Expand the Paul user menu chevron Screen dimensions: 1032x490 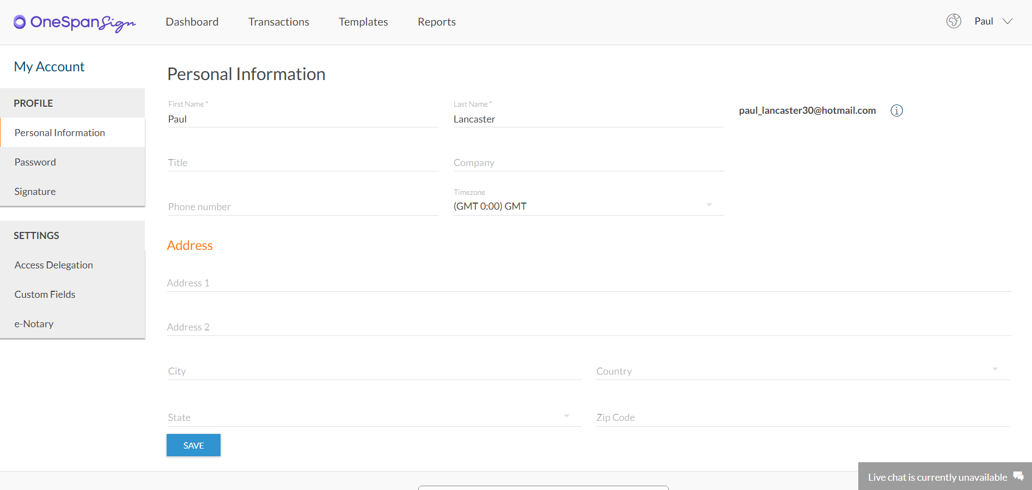[1007, 21]
